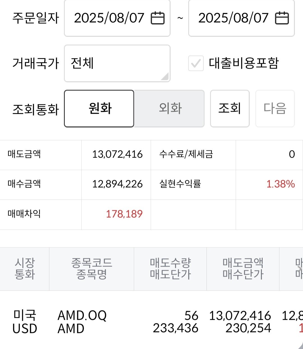Click the 매도금액 매수단가 column header

pos(243,269)
